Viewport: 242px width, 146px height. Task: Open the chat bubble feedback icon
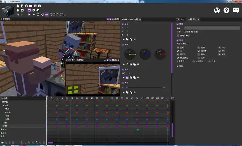coord(236,10)
